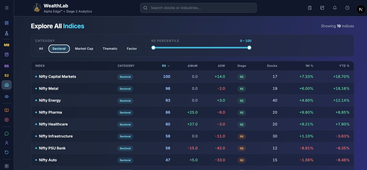Open the clock history icon in header
Screen dimensions: 367x170
[347, 8]
